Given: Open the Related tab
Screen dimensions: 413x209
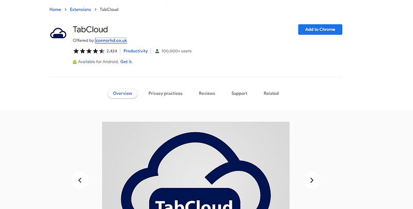Looking at the screenshot, I should (271, 93).
